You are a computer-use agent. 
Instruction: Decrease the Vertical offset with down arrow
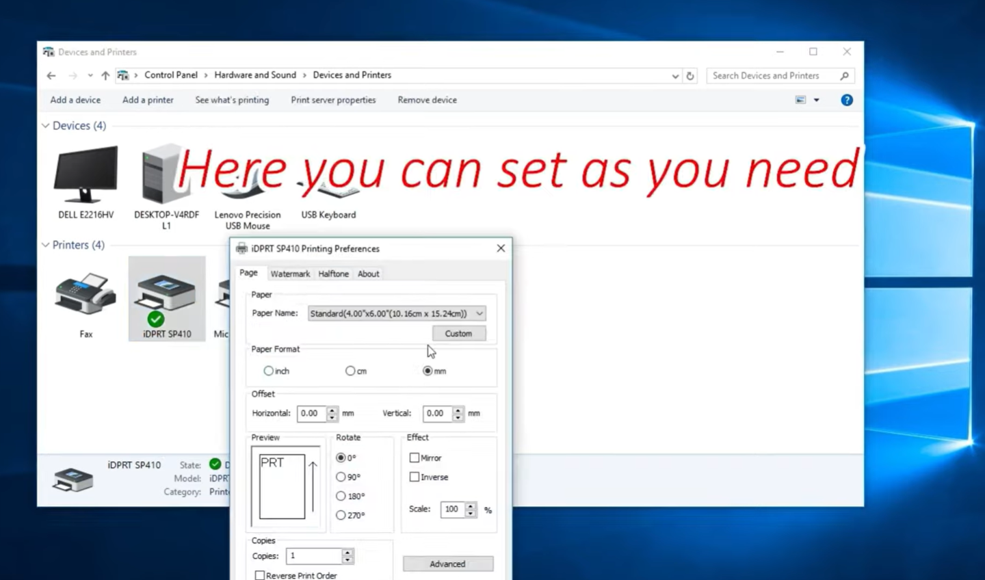458,417
